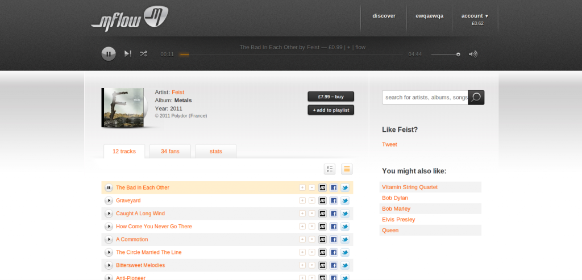Switch to the detailed grid view
The image size is (582, 280).
point(330,169)
